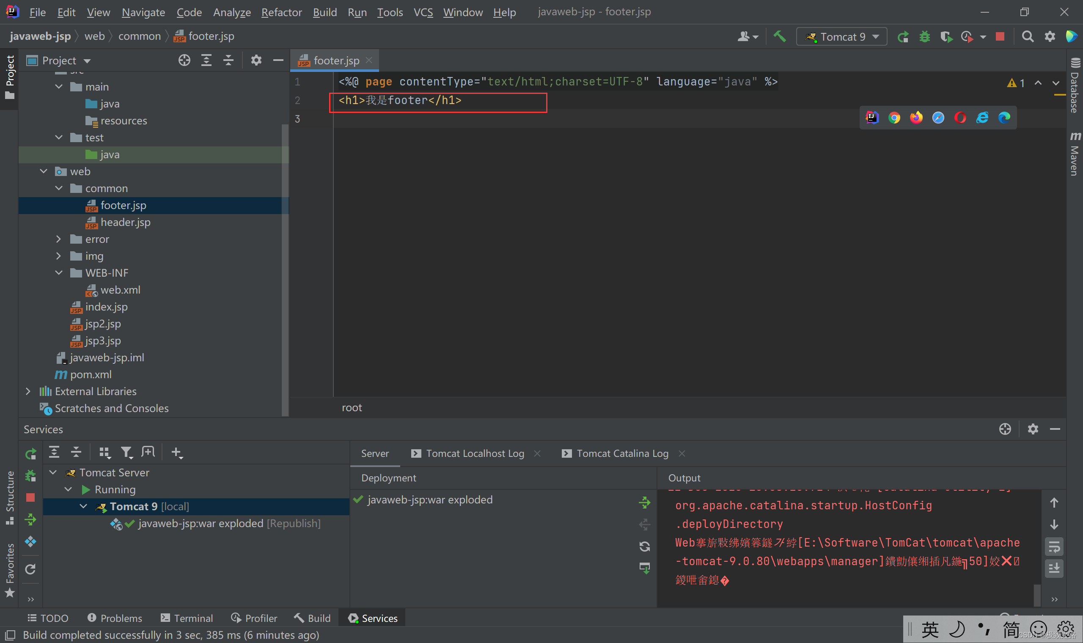Open in Internet Explorer browser icon
This screenshot has width=1083, height=643.
[982, 118]
